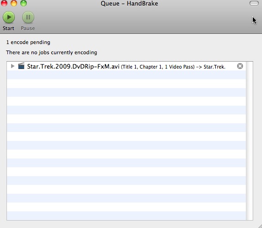Zoom the Queue window with green button

pyautogui.click(x=24, y=3)
